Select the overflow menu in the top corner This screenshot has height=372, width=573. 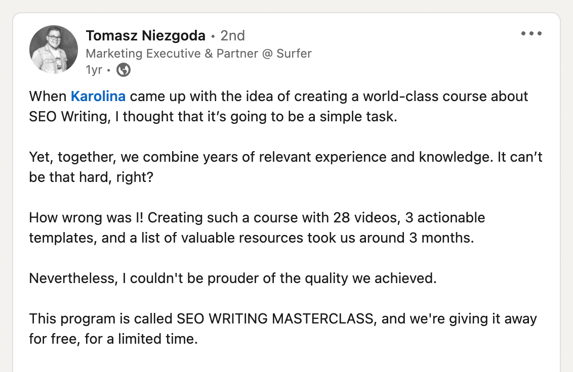pyautogui.click(x=531, y=33)
